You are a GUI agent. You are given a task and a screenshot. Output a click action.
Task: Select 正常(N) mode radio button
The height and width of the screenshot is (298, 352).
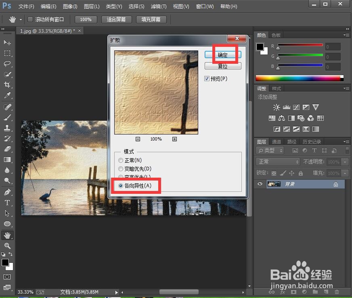click(x=121, y=160)
